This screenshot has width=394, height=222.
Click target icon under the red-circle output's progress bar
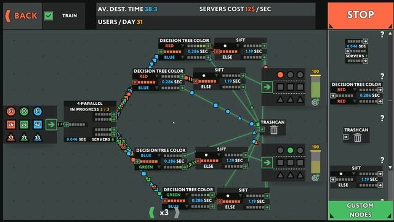(x=315, y=102)
